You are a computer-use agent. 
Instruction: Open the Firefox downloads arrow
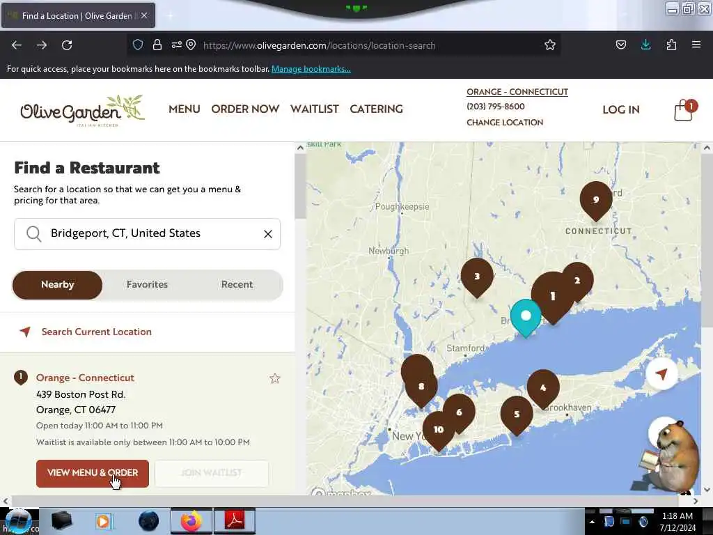tap(645, 45)
